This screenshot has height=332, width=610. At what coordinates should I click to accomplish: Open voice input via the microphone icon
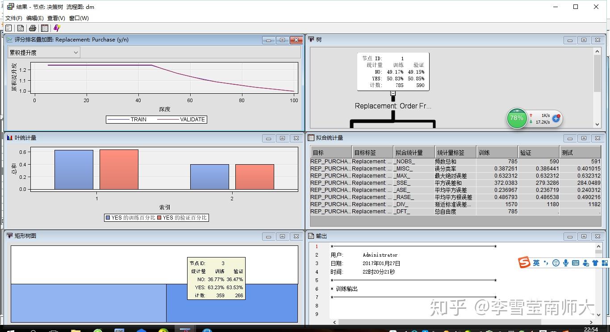click(565, 263)
